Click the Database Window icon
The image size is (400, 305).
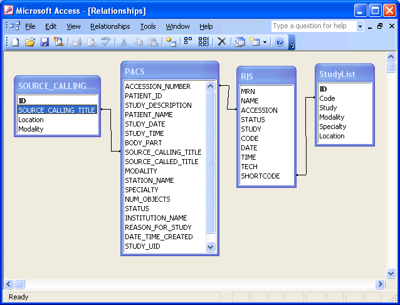(x=240, y=42)
